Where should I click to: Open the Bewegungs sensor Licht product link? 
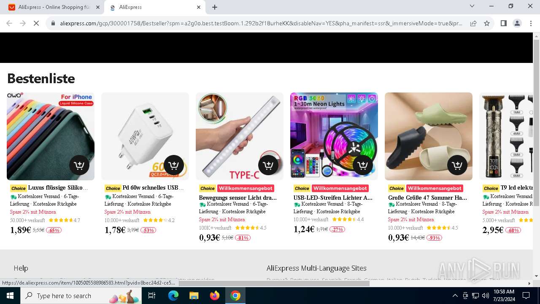click(x=238, y=198)
